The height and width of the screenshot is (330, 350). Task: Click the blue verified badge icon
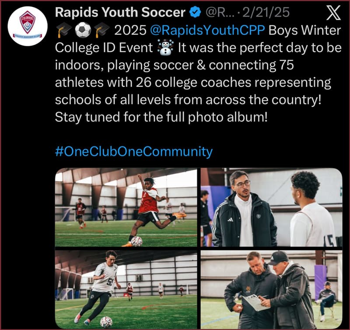pyautogui.click(x=195, y=12)
